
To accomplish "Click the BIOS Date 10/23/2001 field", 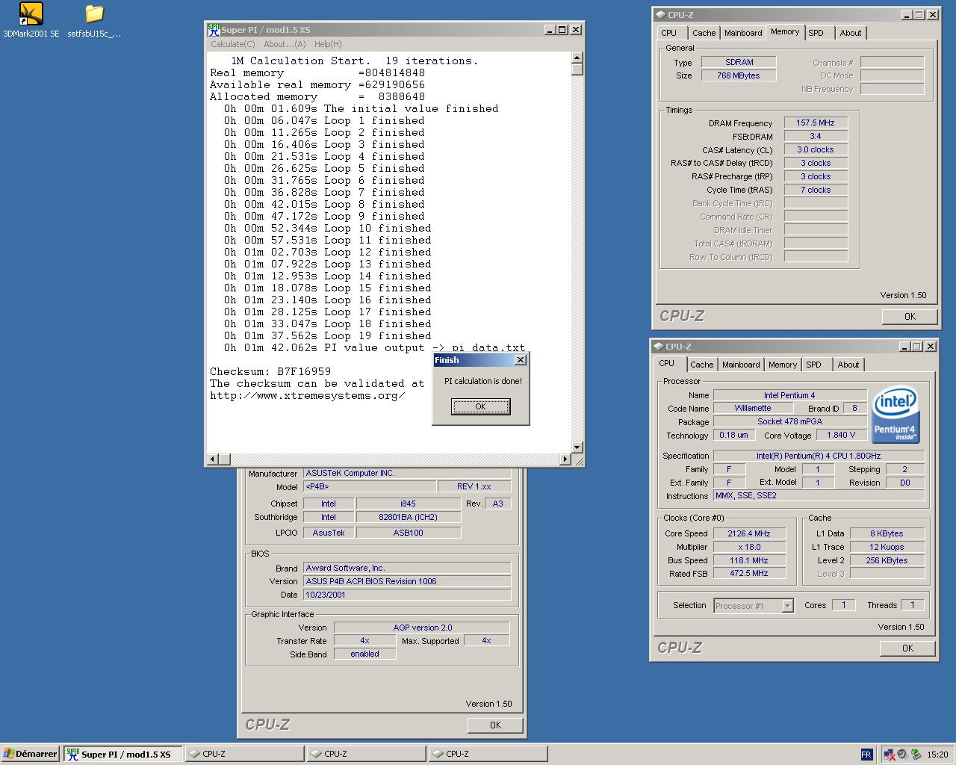I will (407, 595).
